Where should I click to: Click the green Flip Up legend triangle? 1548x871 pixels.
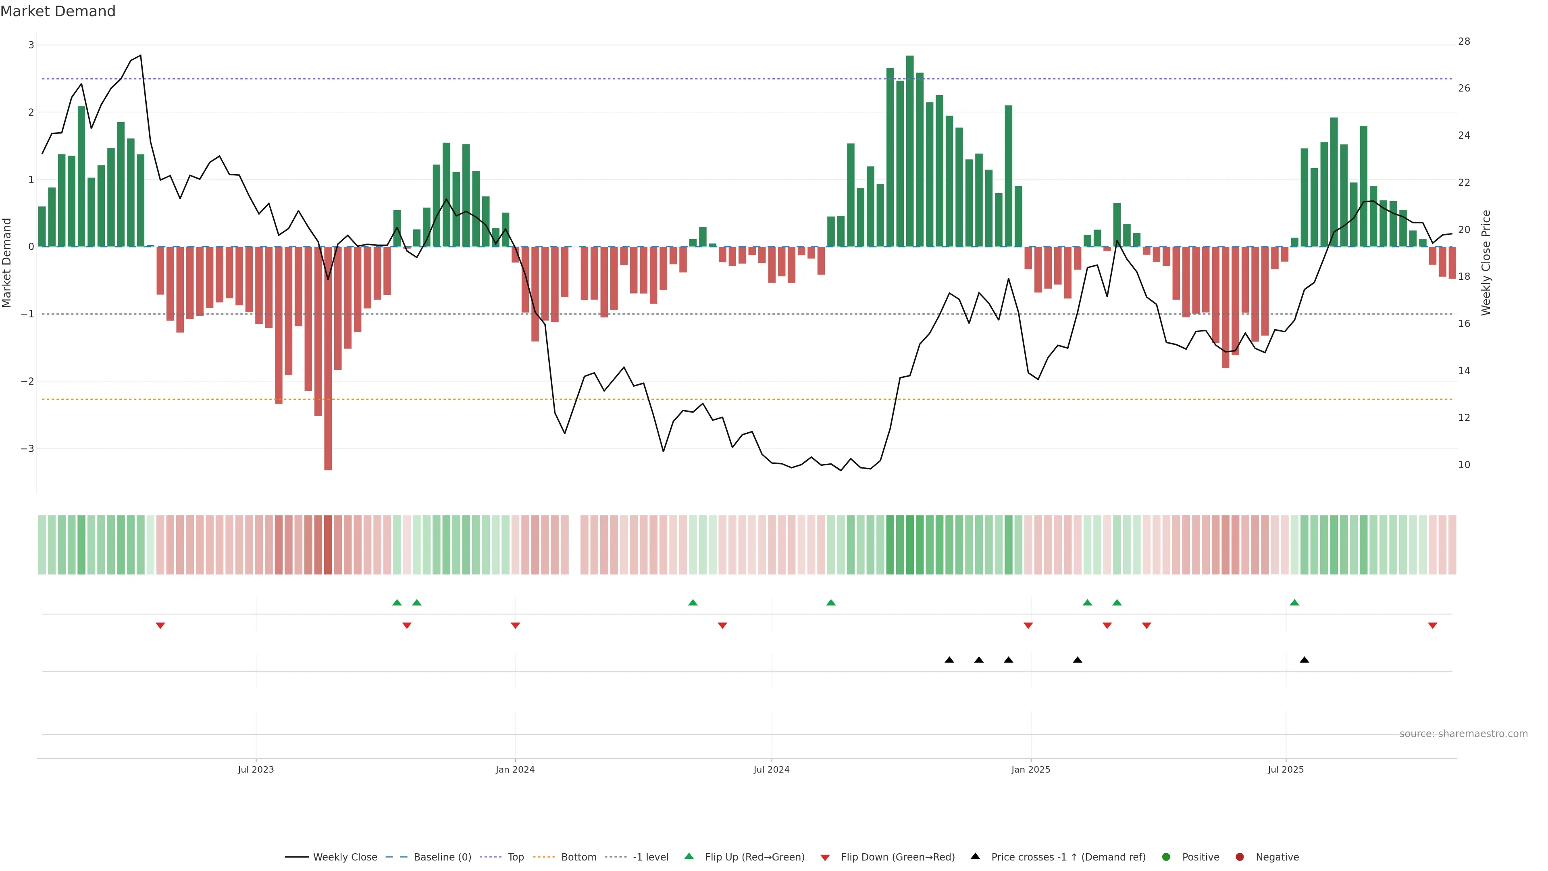pos(689,856)
